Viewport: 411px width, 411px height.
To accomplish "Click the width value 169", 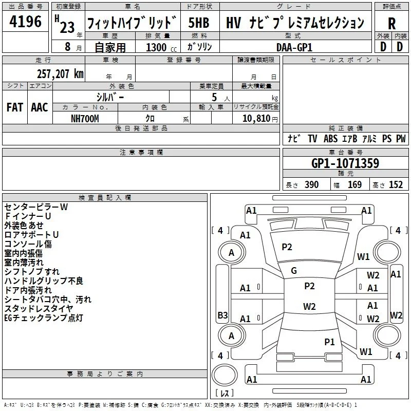I will 354,185.
